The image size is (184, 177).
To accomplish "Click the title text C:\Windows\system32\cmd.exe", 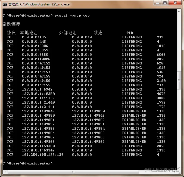I will coord(45,4).
